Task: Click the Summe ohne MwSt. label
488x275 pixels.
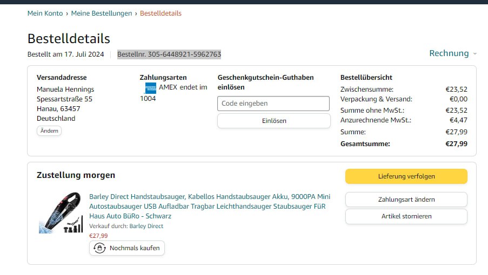Action: pos(372,111)
